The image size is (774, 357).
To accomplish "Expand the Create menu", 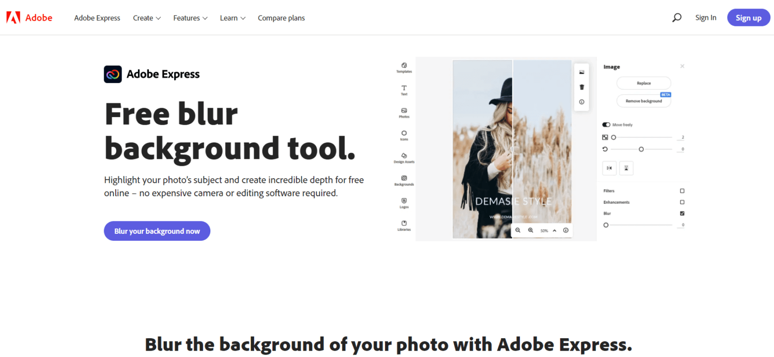I will (146, 18).
